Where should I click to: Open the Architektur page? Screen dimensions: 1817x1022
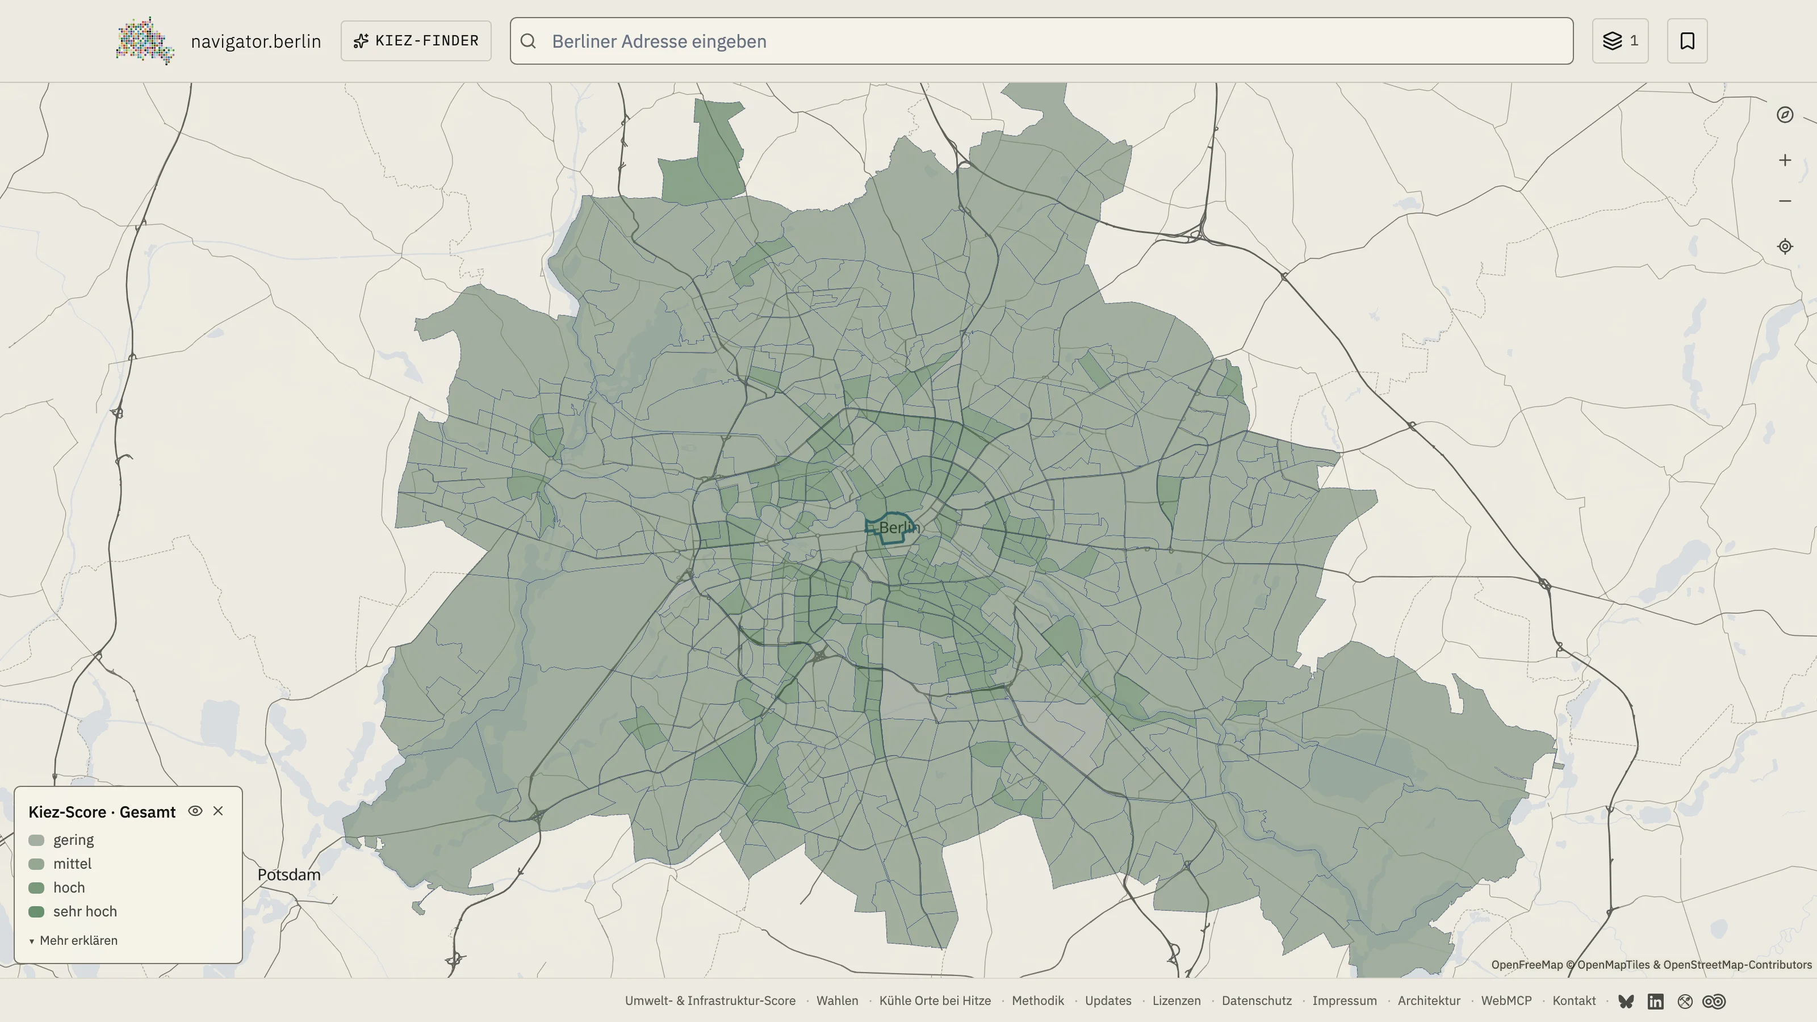click(1429, 1001)
